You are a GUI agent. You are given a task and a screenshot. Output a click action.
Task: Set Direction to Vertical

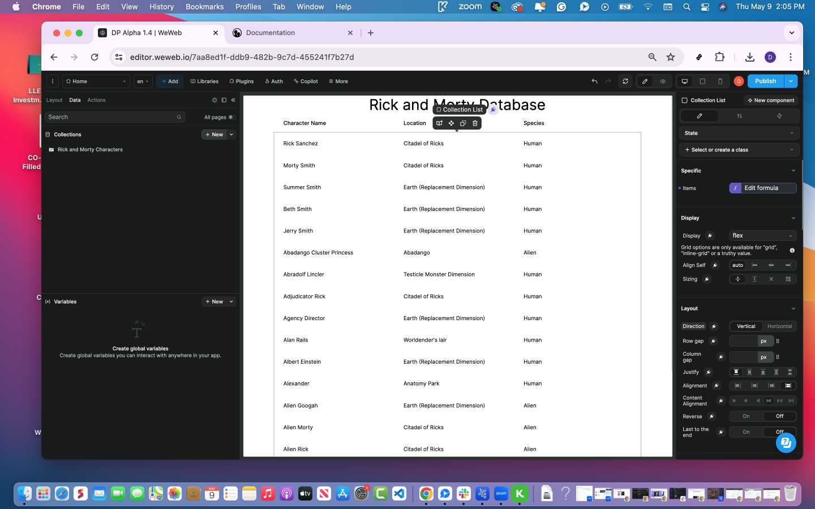[746, 326]
